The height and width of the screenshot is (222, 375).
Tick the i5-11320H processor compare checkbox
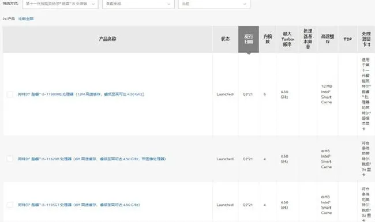10,159
